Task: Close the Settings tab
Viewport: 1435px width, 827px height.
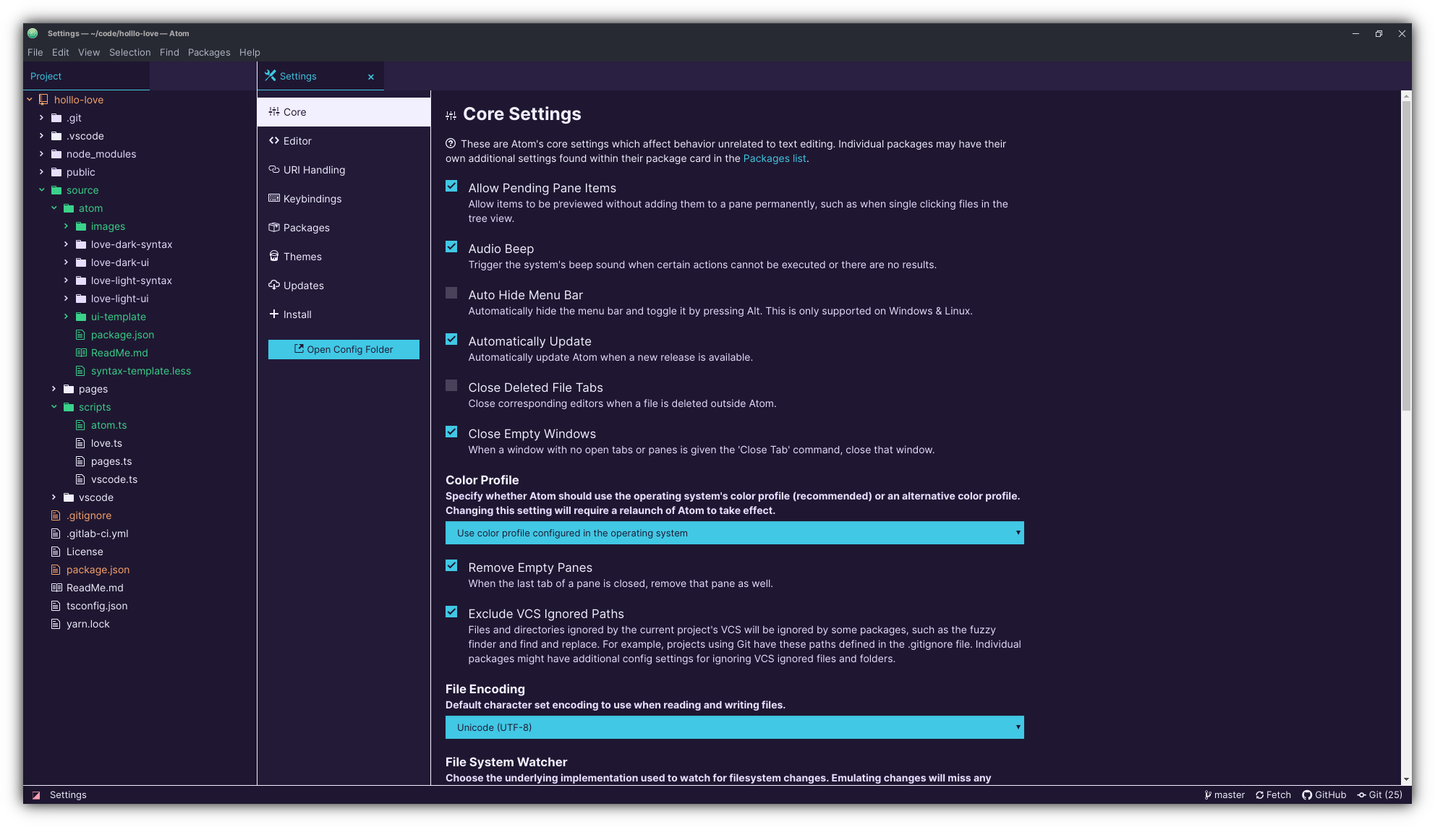Action: click(371, 77)
